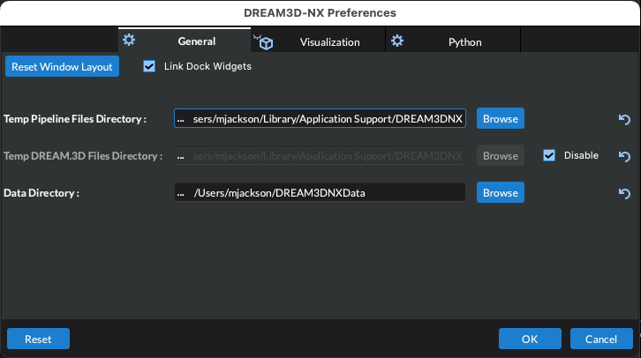Click the Temp Pipeline Files Directory label

pos(75,119)
